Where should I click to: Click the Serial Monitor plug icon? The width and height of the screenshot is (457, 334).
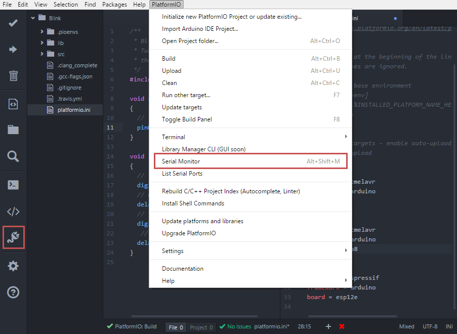[x=14, y=238]
